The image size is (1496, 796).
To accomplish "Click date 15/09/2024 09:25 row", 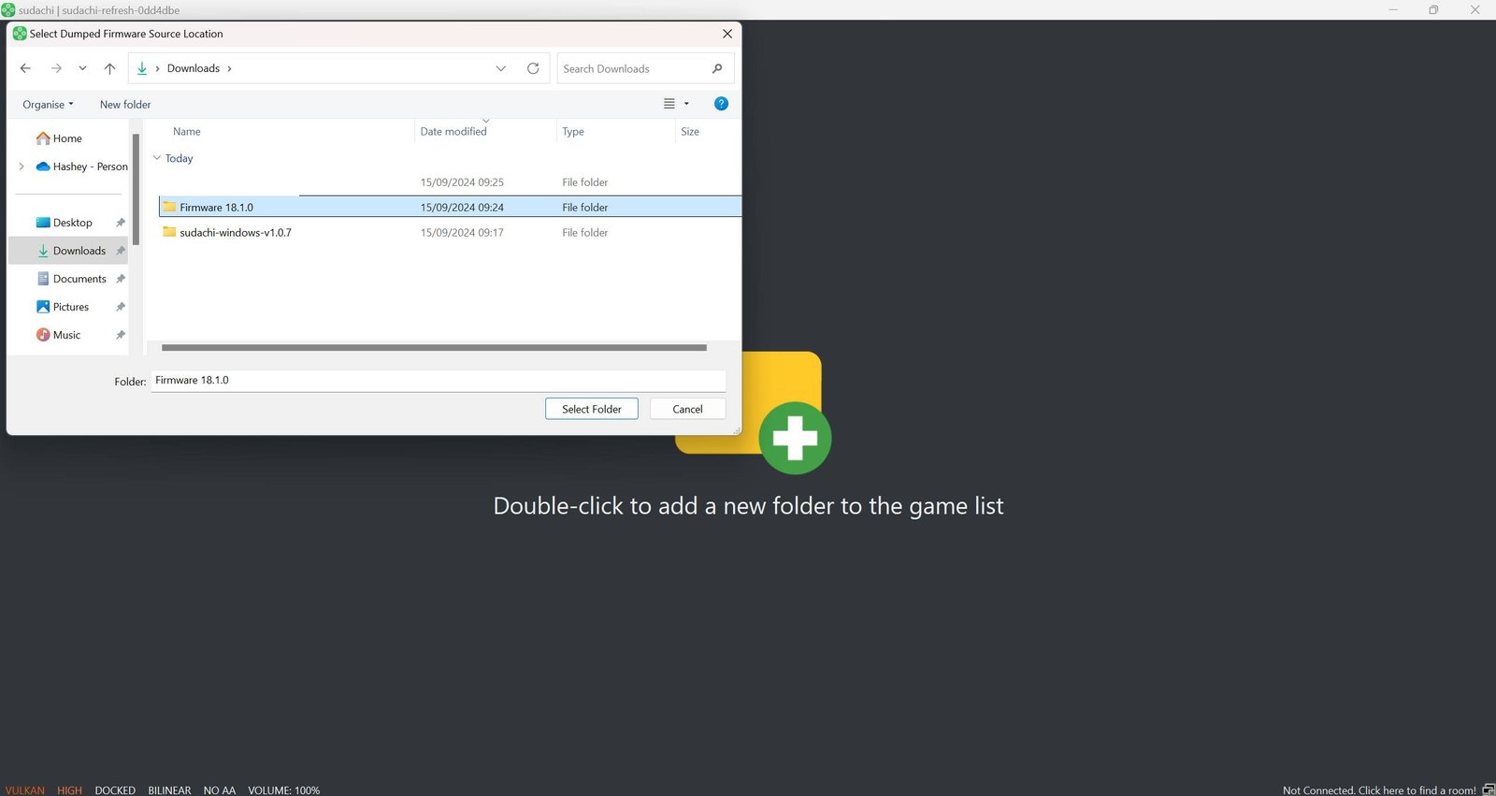I will (x=462, y=182).
